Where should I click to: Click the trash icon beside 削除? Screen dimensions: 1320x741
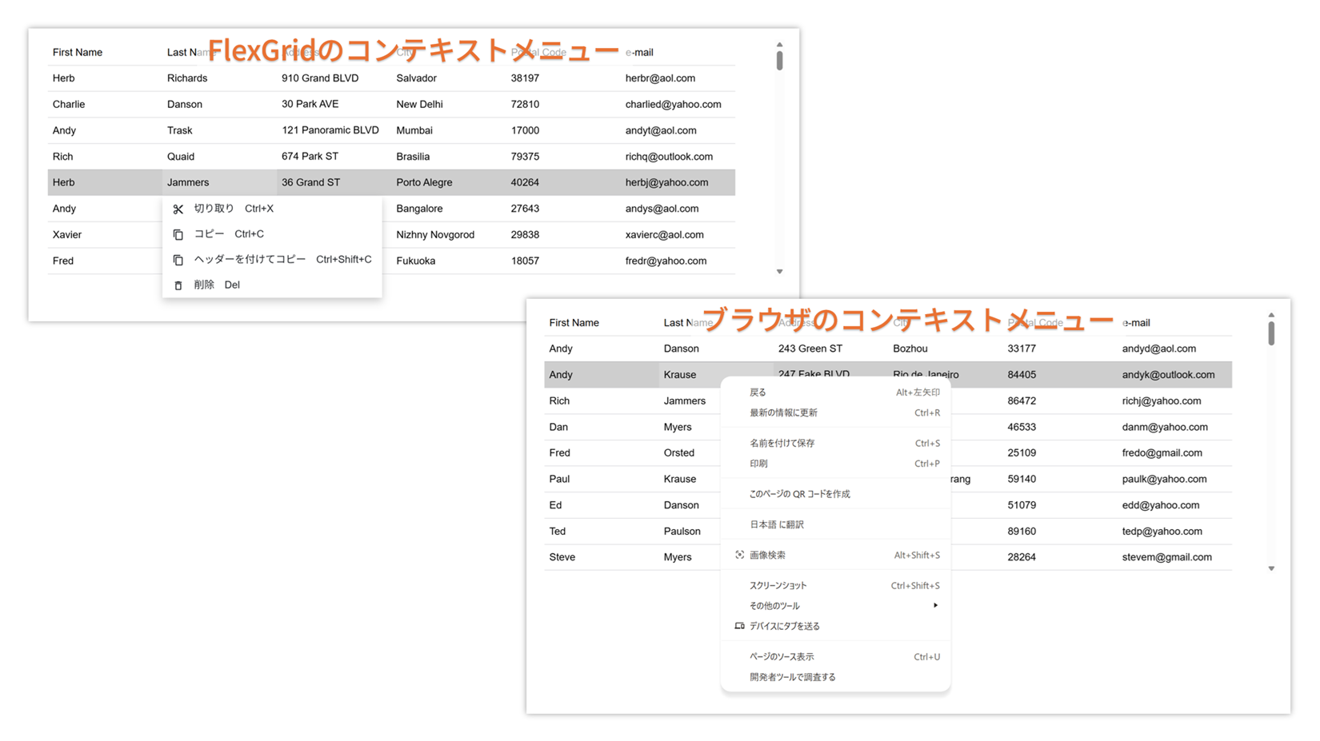click(178, 285)
